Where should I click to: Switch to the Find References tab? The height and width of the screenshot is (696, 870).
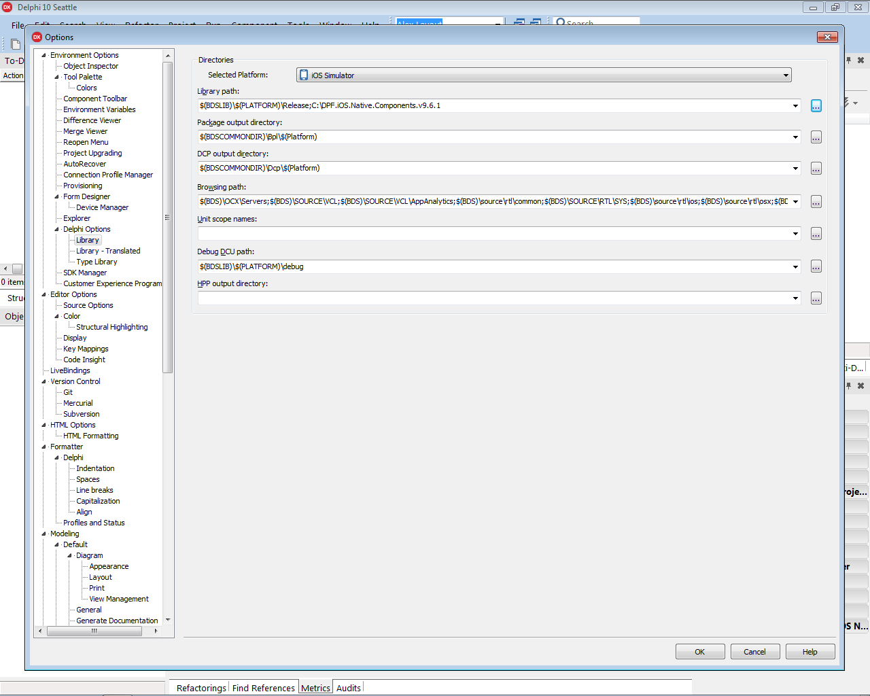point(263,688)
